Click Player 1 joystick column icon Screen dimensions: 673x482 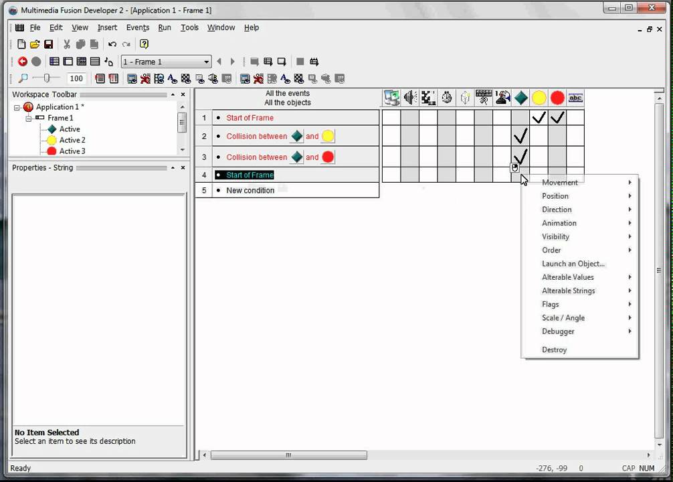(502, 98)
